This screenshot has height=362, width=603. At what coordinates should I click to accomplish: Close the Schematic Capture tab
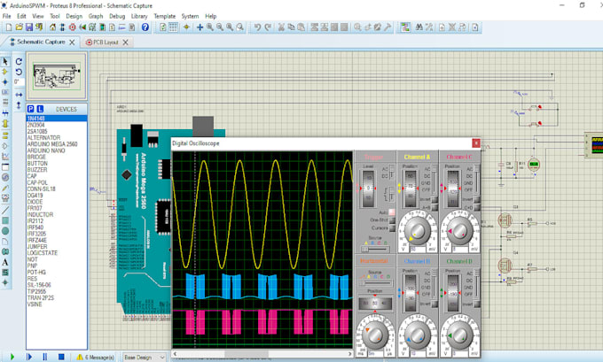pos(72,42)
